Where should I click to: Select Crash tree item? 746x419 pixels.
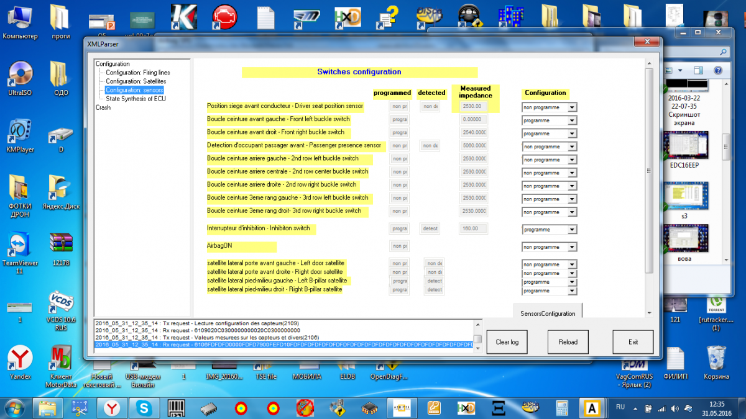click(x=103, y=107)
